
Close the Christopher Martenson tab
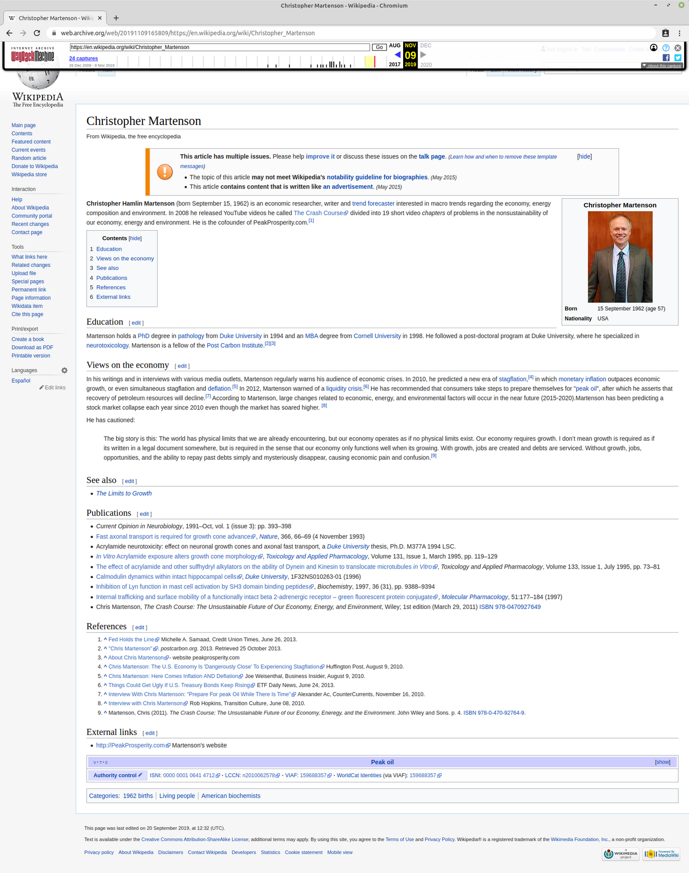(x=100, y=18)
